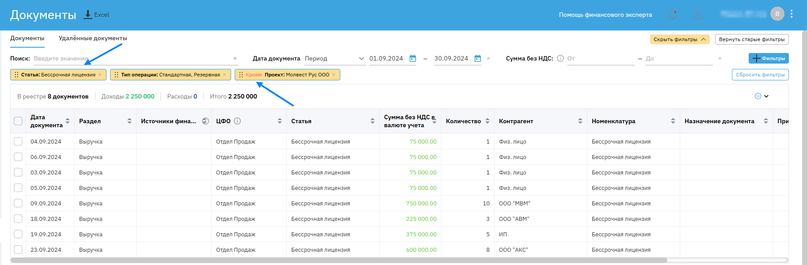Open calendar for end date 30.09.2024
The width and height of the screenshot is (807, 265).
click(x=478, y=58)
